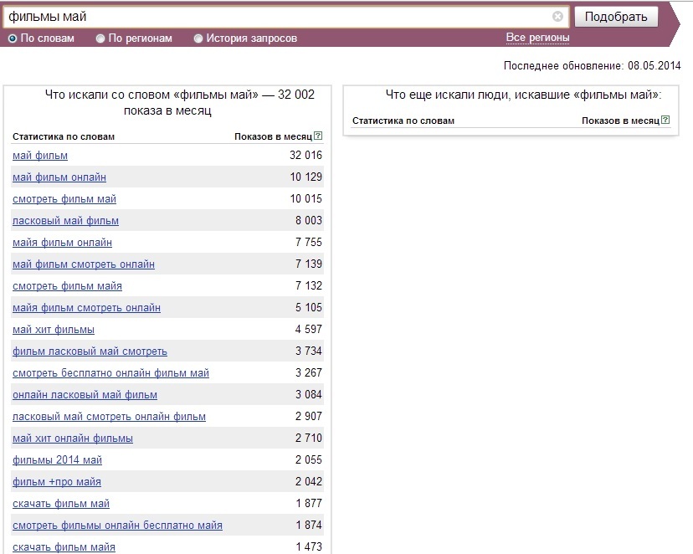Click the impressions value '1 877'
This screenshot has width=693, height=554.
point(309,503)
